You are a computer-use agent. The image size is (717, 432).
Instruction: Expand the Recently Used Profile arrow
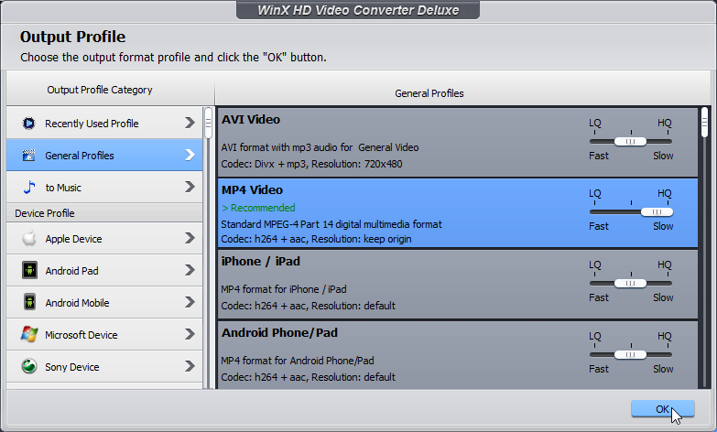[x=190, y=123]
